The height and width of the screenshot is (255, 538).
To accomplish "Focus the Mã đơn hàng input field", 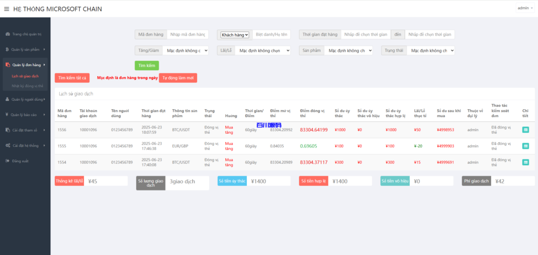I will pos(188,35).
